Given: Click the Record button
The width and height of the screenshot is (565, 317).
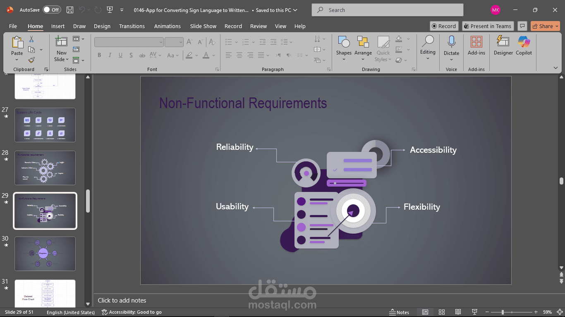Looking at the screenshot, I should (x=444, y=26).
